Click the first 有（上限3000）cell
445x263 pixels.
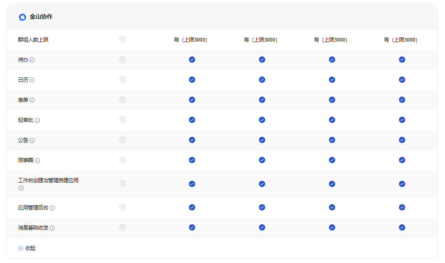[x=191, y=40]
